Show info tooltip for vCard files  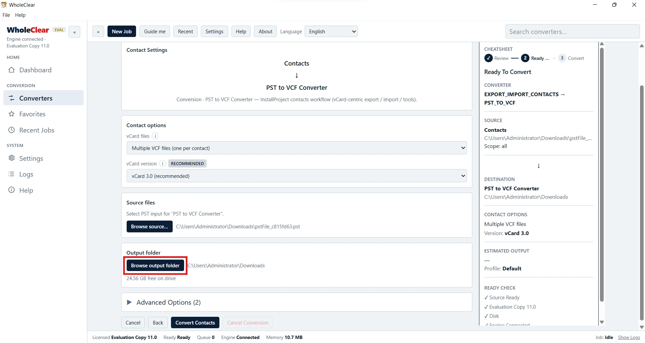[155, 136]
